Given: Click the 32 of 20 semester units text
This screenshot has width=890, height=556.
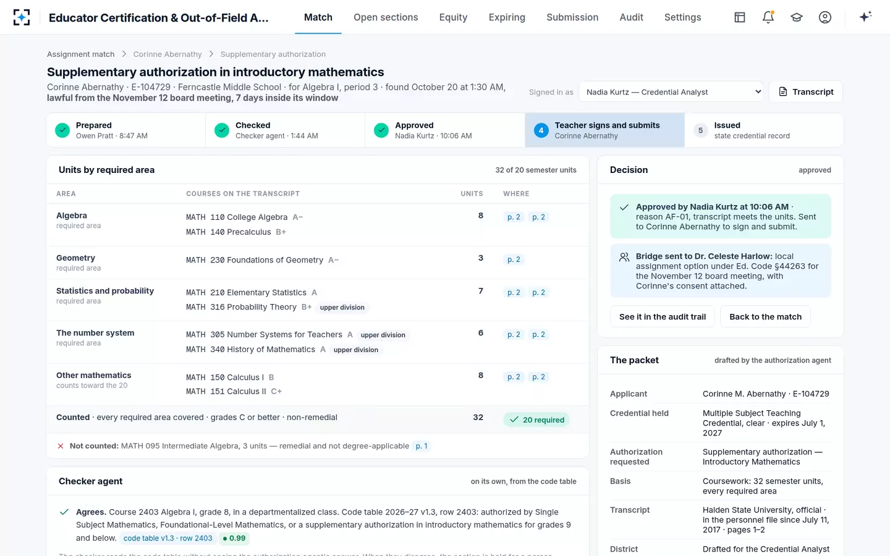Looking at the screenshot, I should [536, 171].
